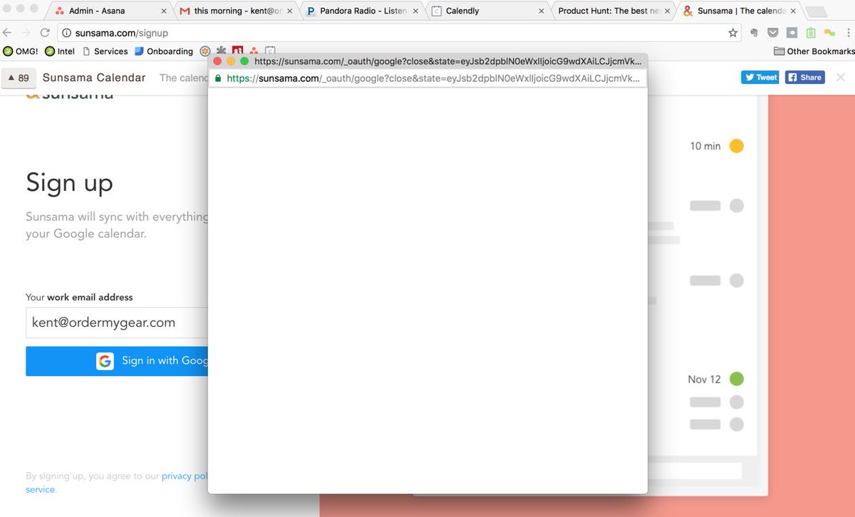Close the Product Hunt tab

click(668, 11)
